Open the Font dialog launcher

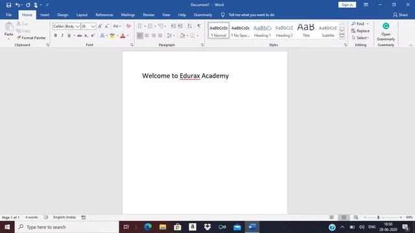pyautogui.click(x=132, y=45)
